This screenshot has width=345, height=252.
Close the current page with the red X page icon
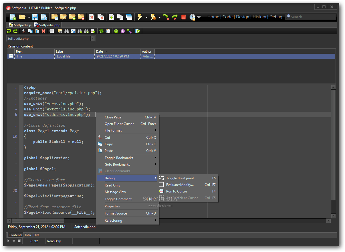92,17
